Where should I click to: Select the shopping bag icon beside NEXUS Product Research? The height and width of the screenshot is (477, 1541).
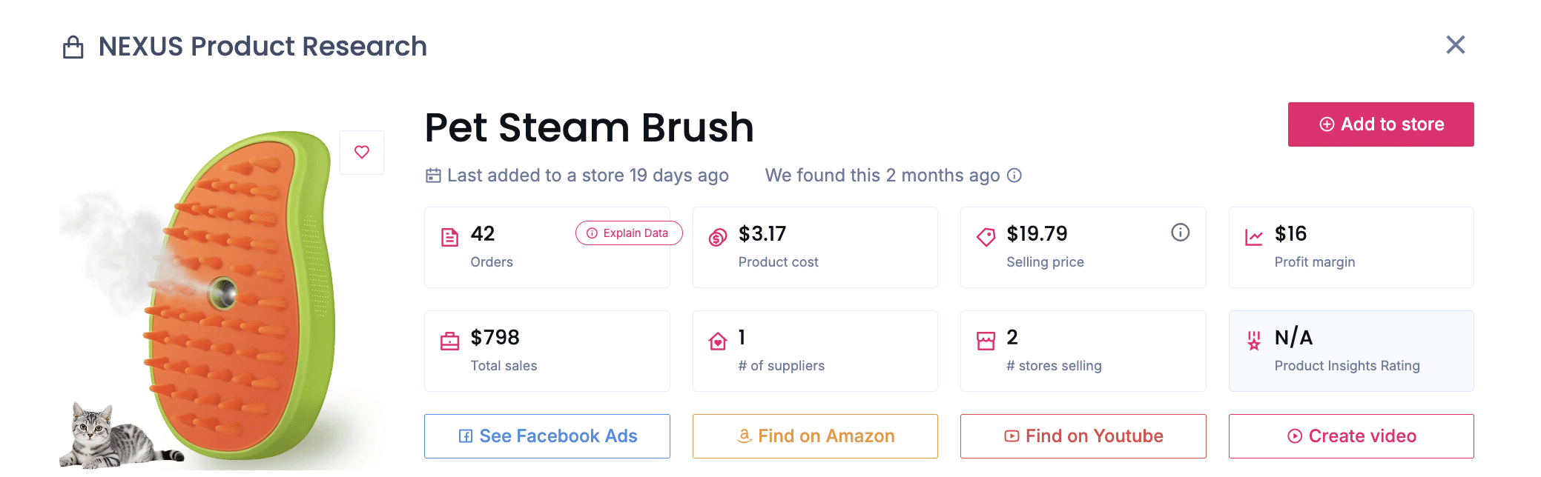point(73,46)
